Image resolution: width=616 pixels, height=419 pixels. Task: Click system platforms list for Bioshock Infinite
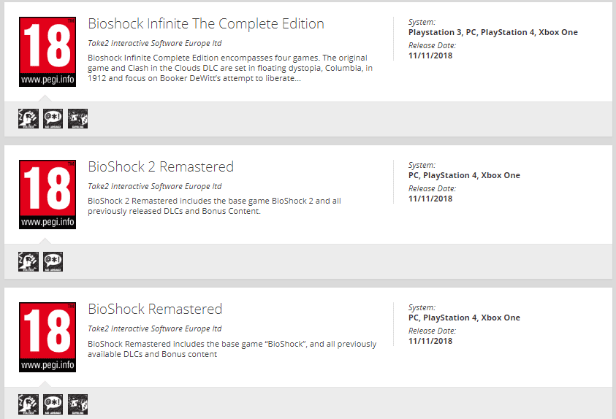tap(493, 33)
